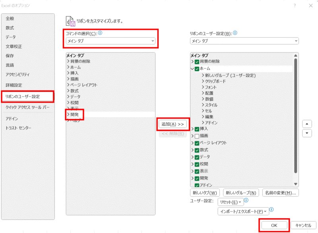Screen dimensions: 318x233
Task: Expand 開発 in the left command list
Action: click(x=68, y=114)
